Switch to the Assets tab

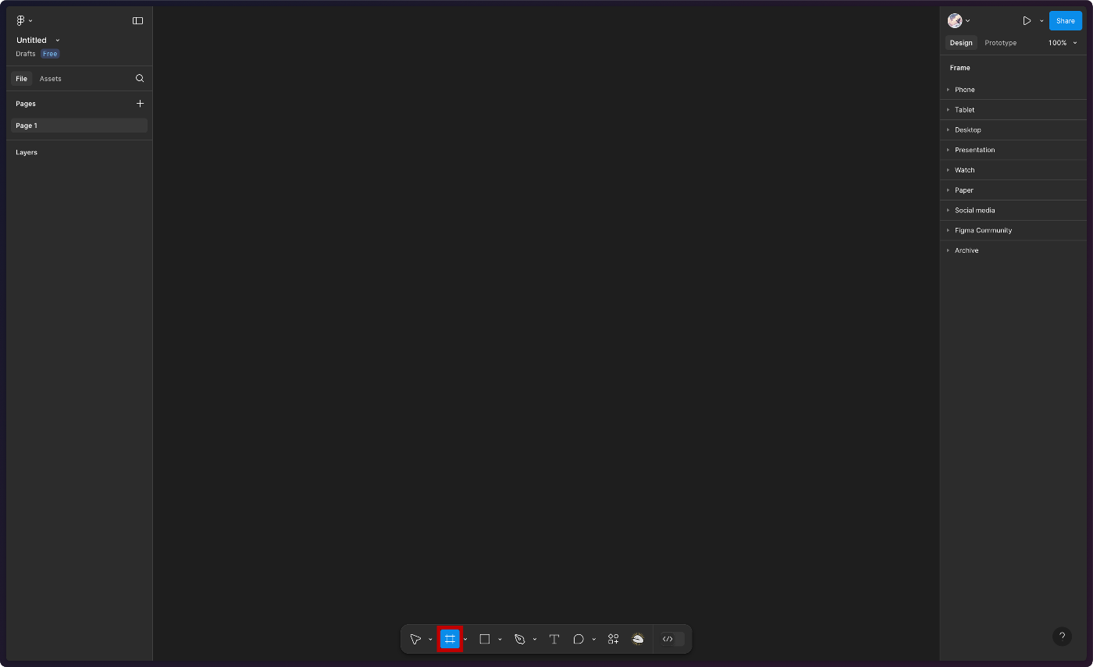(50, 79)
